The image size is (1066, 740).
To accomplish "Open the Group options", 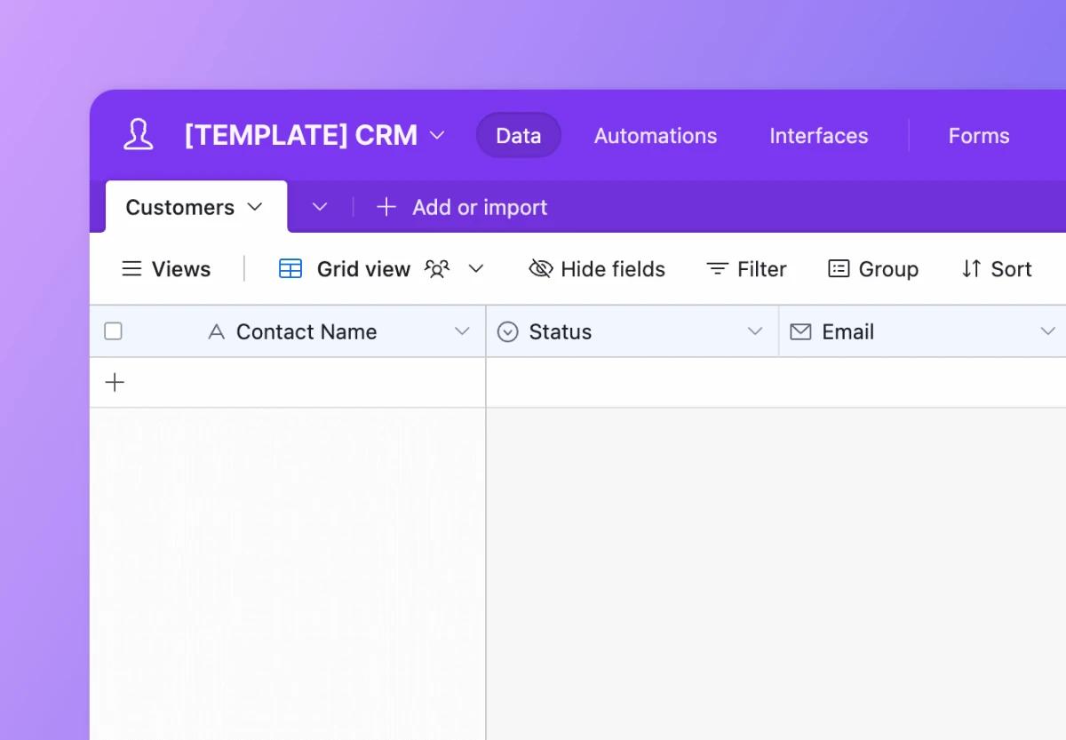I will click(873, 268).
